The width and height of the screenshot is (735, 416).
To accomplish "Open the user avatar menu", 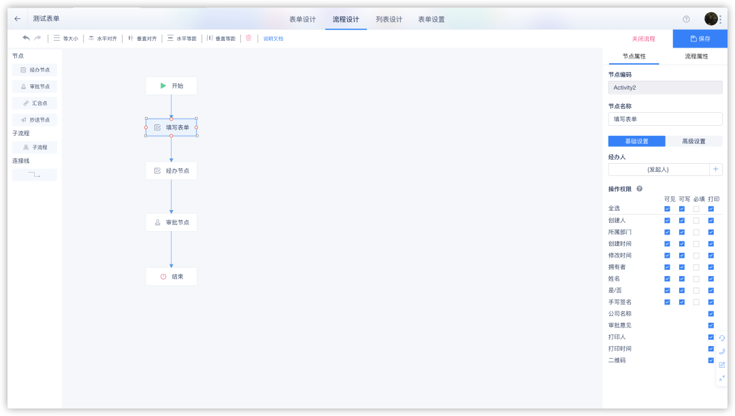I will tap(711, 19).
